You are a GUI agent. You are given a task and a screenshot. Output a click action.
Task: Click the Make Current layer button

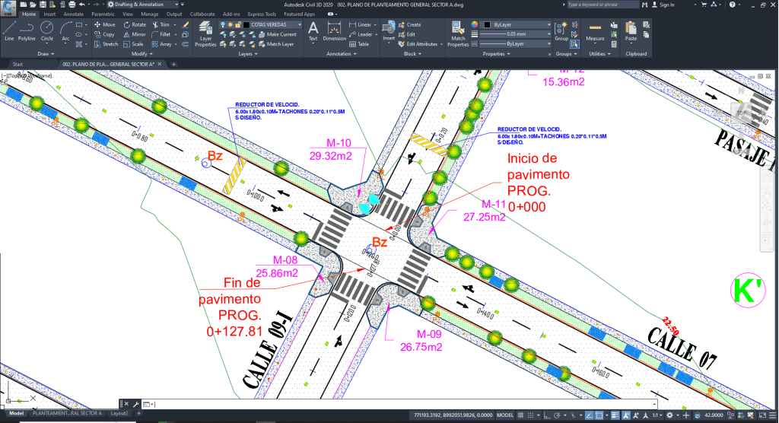[x=278, y=34]
